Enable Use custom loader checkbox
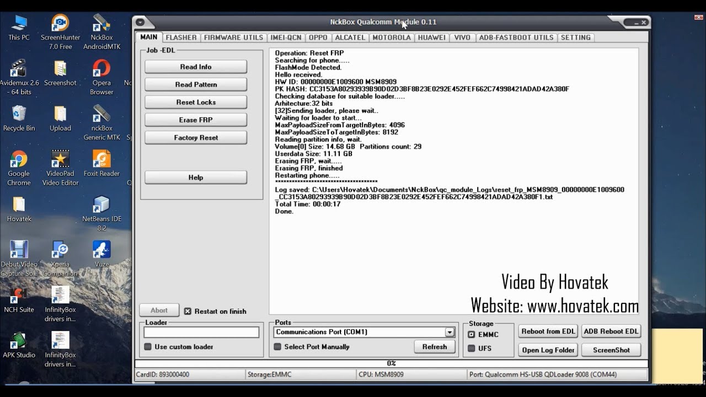Image resolution: width=706 pixels, height=397 pixels. 148,347
